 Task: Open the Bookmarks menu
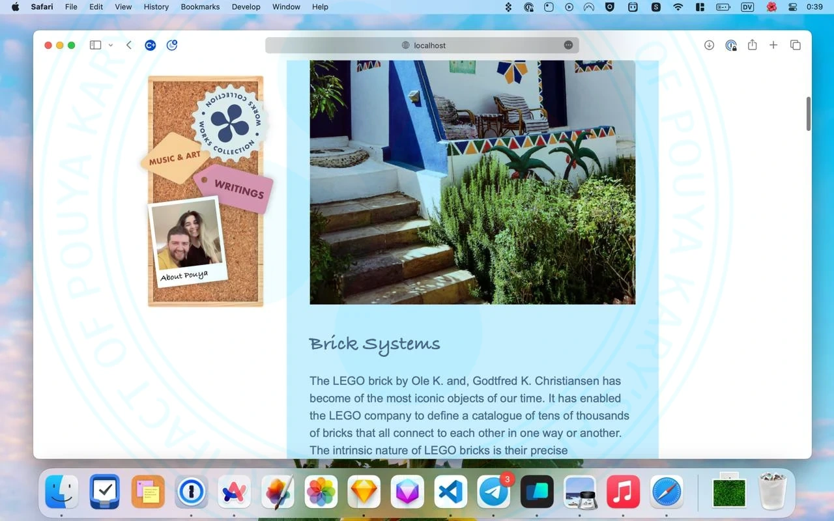pyautogui.click(x=200, y=7)
